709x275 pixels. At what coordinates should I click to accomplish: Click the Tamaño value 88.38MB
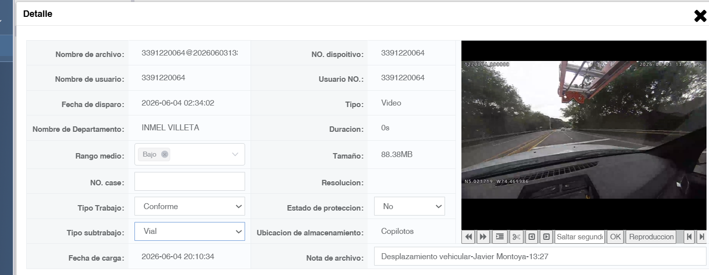coord(396,155)
